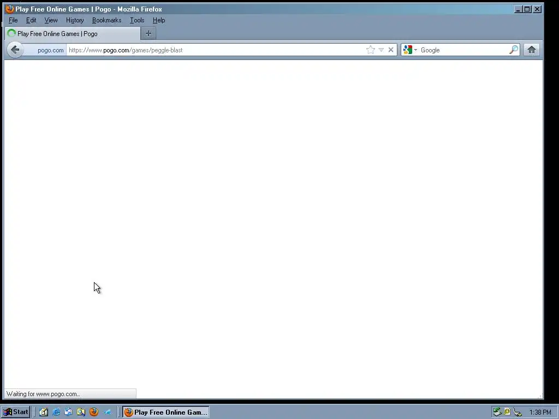The width and height of the screenshot is (559, 419).
Task: Focus the address bar URL field
Action: point(216,50)
